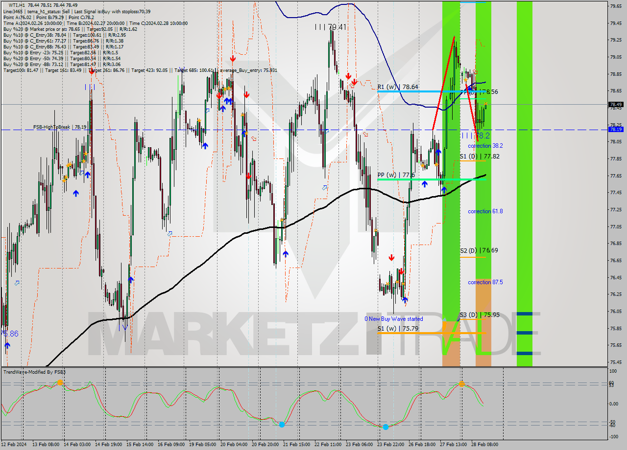Click the blue TrendWave dot near 21 Feb 15:00
The image size is (627, 450).
click(282, 425)
